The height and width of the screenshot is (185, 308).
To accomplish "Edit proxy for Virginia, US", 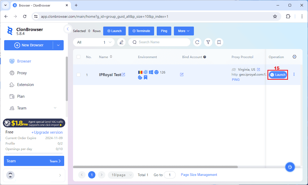I will (259, 69).
